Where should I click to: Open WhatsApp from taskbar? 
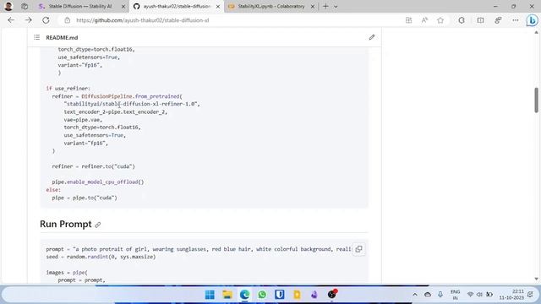(x=262, y=295)
